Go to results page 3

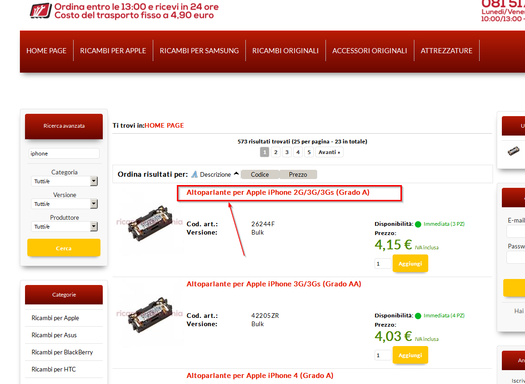coord(287,152)
